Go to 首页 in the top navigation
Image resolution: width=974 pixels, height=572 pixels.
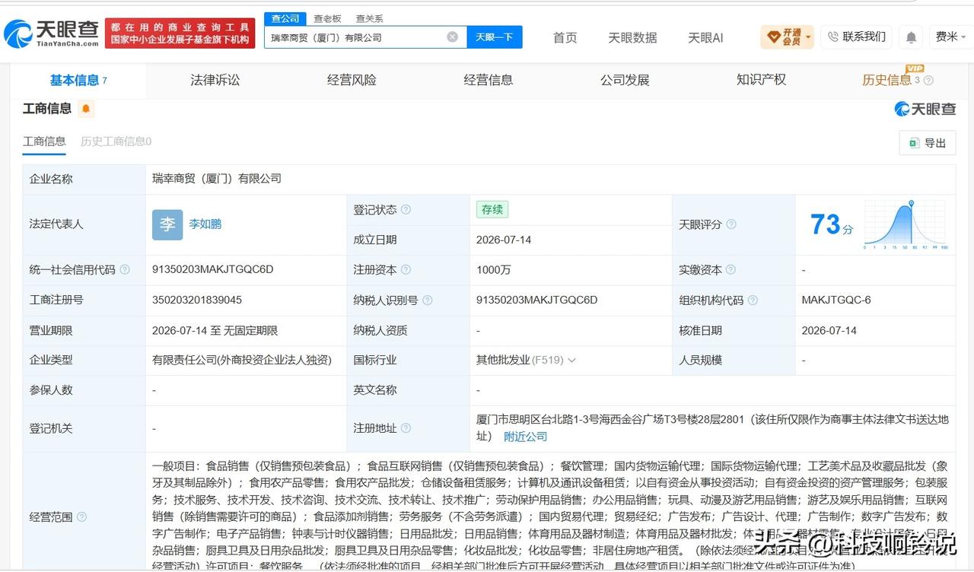click(565, 37)
